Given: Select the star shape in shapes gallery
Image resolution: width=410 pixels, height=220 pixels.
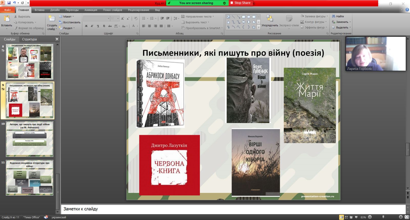Looking at the screenshot, I should 254,27.
